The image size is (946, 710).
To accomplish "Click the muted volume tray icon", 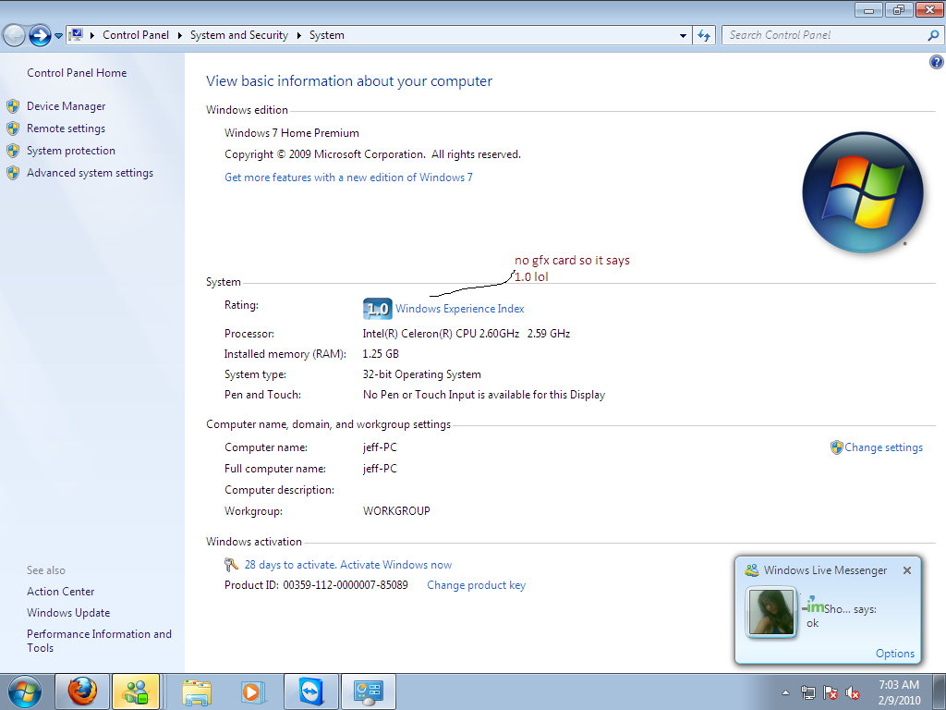I will 854,692.
